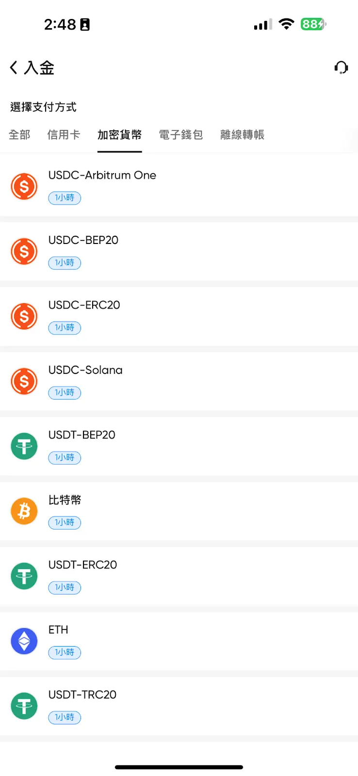Tap the USDC-BEP20 orange coin icon

tap(24, 251)
